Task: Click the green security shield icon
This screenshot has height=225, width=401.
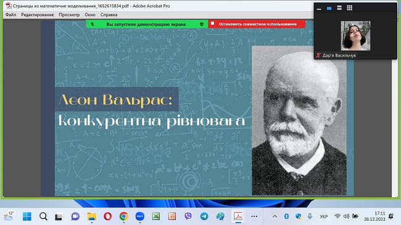Action: click(x=202, y=24)
